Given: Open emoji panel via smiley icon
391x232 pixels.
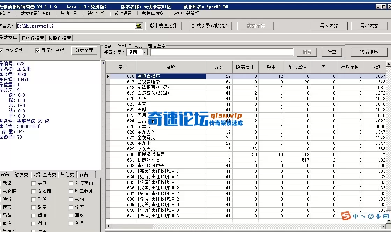Looking at the screenshot, I should click(371, 216).
